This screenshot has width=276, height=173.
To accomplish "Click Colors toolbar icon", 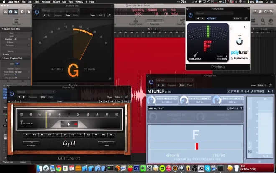I will 271,22.
